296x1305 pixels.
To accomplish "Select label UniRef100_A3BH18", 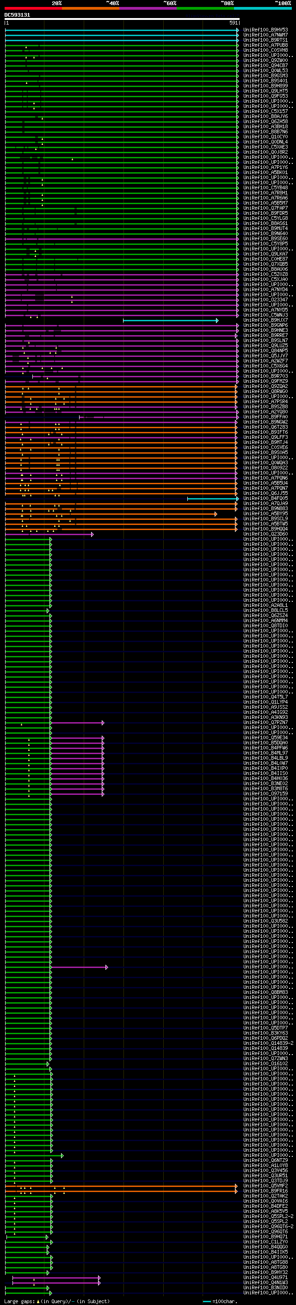I will tap(265, 127).
